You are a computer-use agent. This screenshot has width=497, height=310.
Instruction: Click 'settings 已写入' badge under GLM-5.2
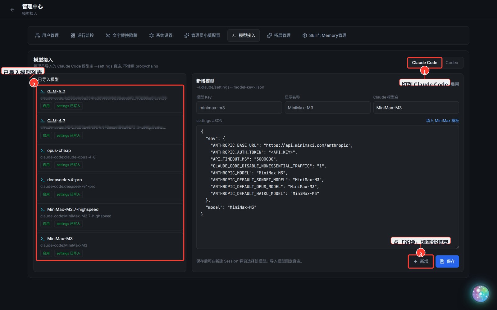point(68,106)
